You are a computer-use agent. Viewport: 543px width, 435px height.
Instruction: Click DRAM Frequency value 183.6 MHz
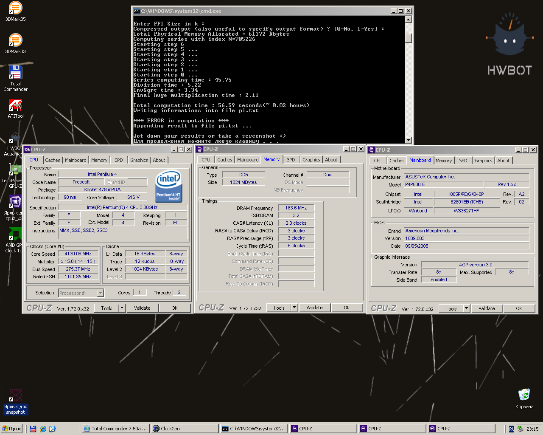tap(296, 208)
